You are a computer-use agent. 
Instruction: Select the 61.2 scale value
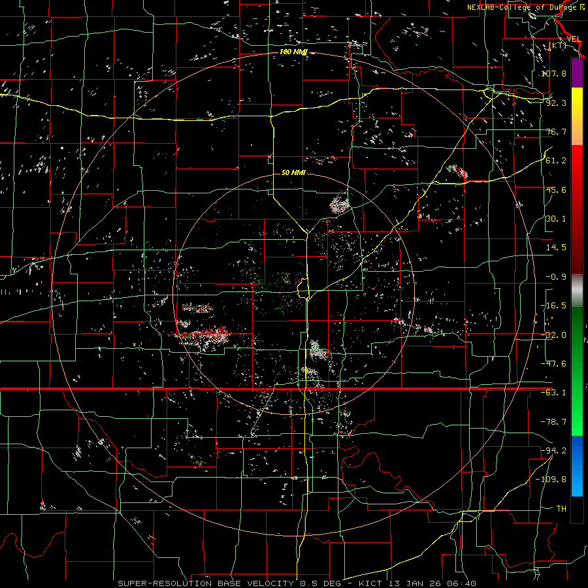point(556,161)
